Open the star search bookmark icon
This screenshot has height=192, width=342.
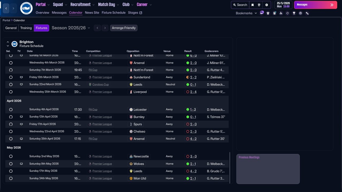307,13
